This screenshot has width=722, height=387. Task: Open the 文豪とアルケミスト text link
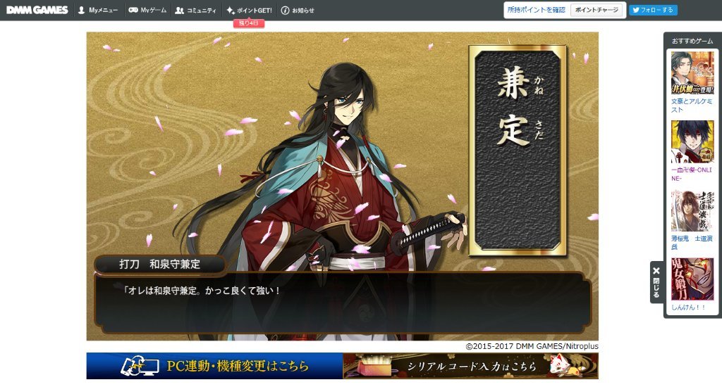692,106
